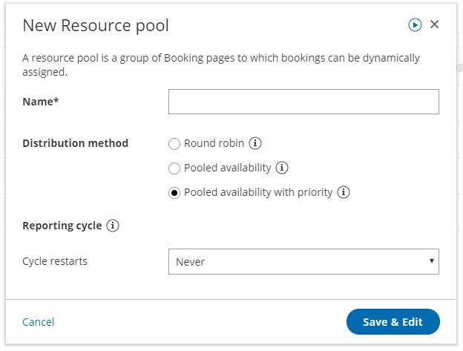Show info about Round robin method

tap(255, 143)
